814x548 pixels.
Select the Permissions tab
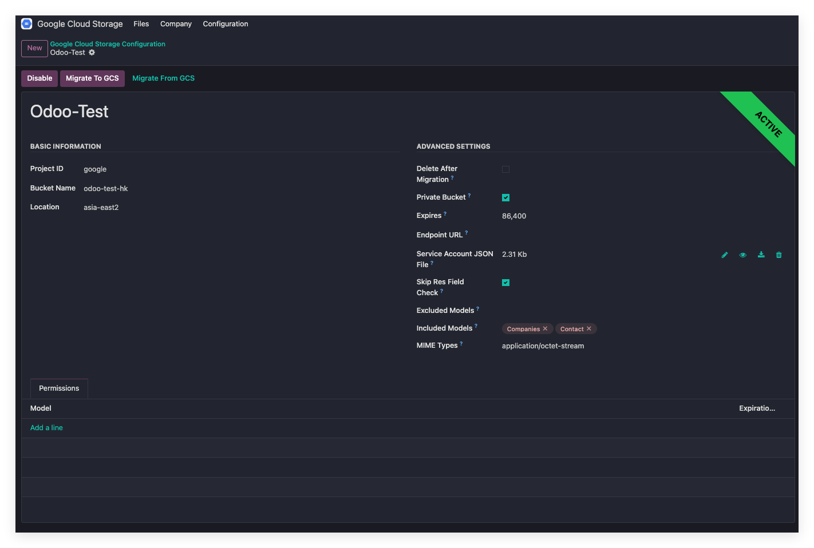[59, 388]
